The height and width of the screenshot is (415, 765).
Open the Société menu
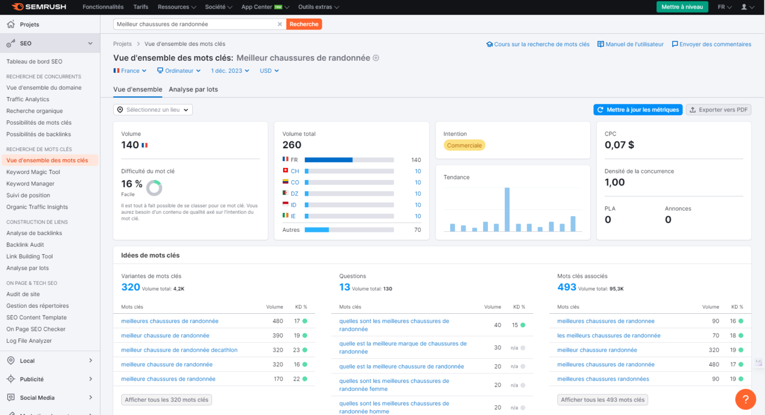219,7
